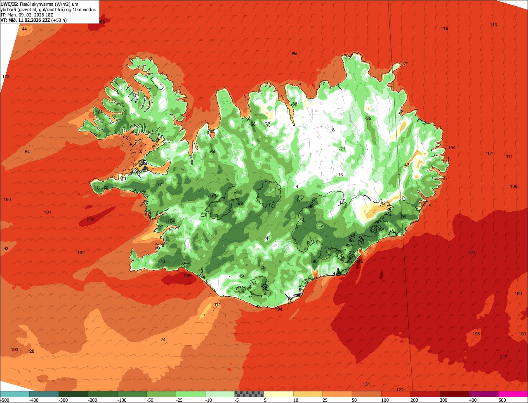The width and height of the screenshot is (528, 403).
Task: Select the -25 tick label on the color bar
Action: (x=180, y=400)
